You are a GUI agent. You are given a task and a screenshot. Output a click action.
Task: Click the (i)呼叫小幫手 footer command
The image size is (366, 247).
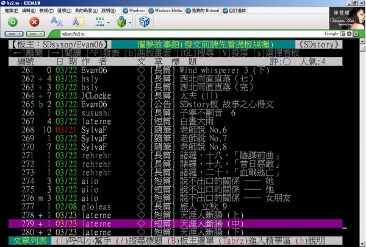coord(84,241)
